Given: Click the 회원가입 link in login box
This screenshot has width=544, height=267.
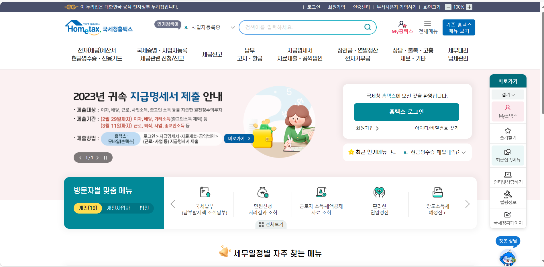Looking at the screenshot, I should pyautogui.click(x=367, y=128).
